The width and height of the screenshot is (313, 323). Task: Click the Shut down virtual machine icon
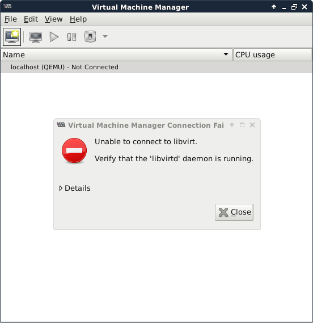point(90,37)
